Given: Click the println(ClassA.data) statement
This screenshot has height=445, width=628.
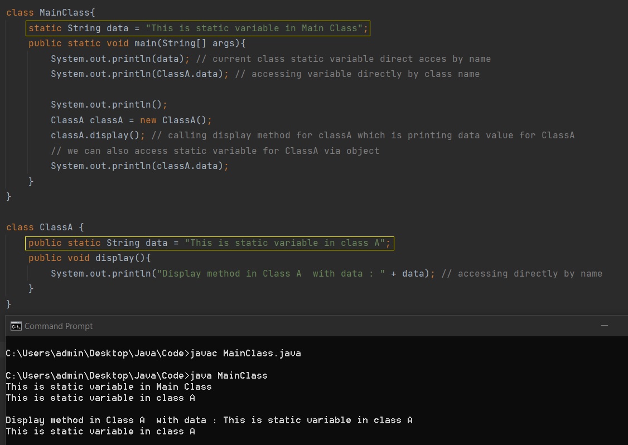Looking at the screenshot, I should 137,74.
